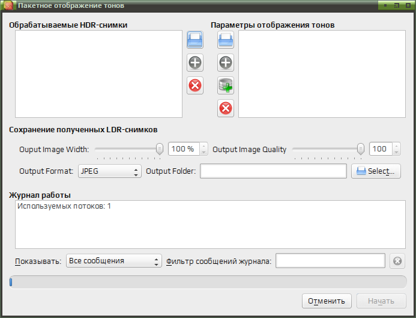Click the Начать button
Screen dimensions: 416x318
pos(381,301)
